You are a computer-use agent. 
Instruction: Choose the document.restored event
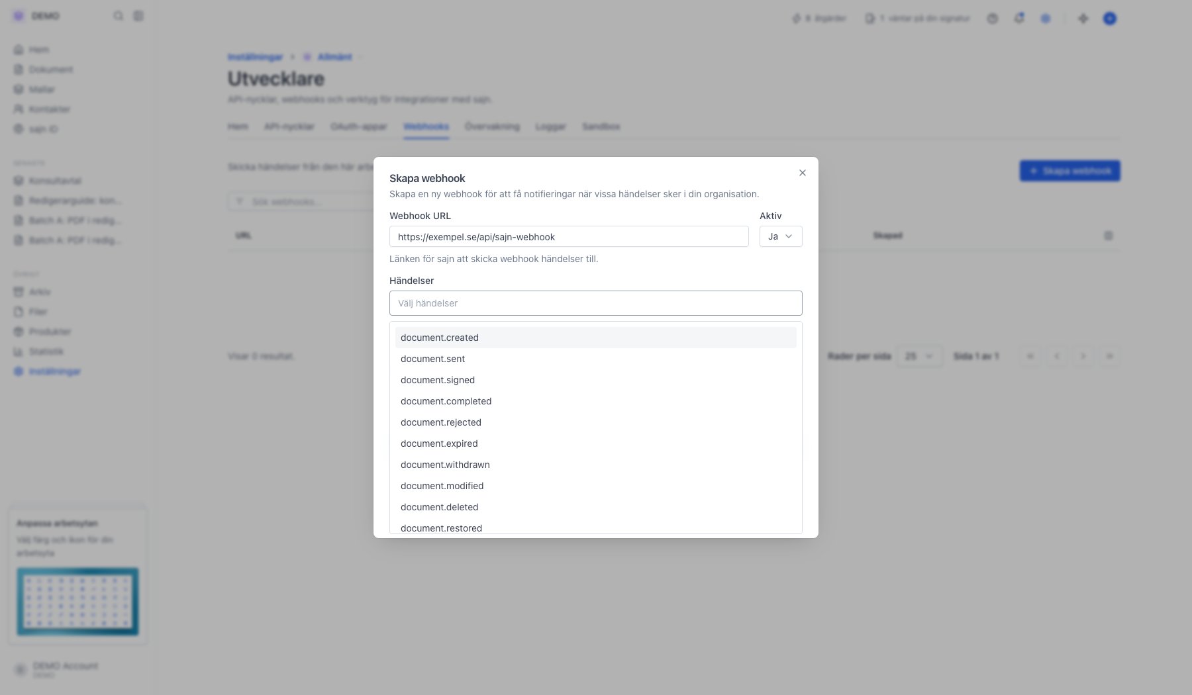click(596, 527)
